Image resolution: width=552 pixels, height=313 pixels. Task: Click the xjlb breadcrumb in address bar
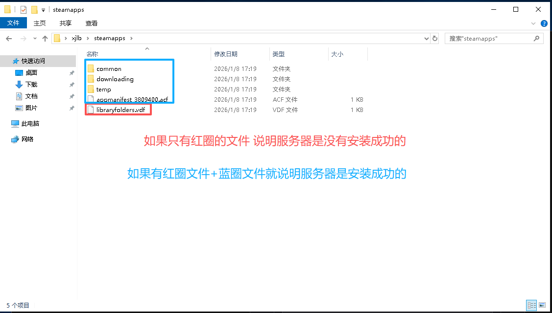[76, 38]
